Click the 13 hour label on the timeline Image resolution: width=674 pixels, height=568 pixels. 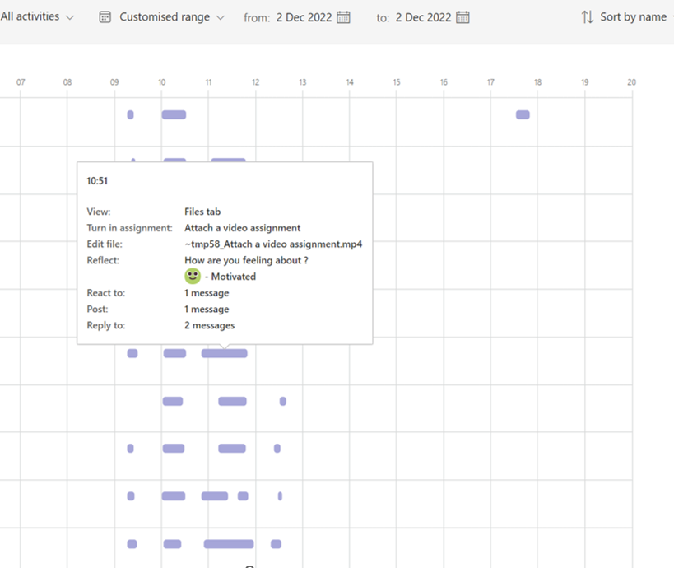coord(303,82)
